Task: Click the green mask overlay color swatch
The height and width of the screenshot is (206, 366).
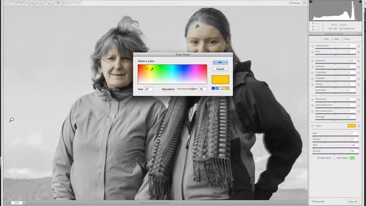Action: (352, 158)
